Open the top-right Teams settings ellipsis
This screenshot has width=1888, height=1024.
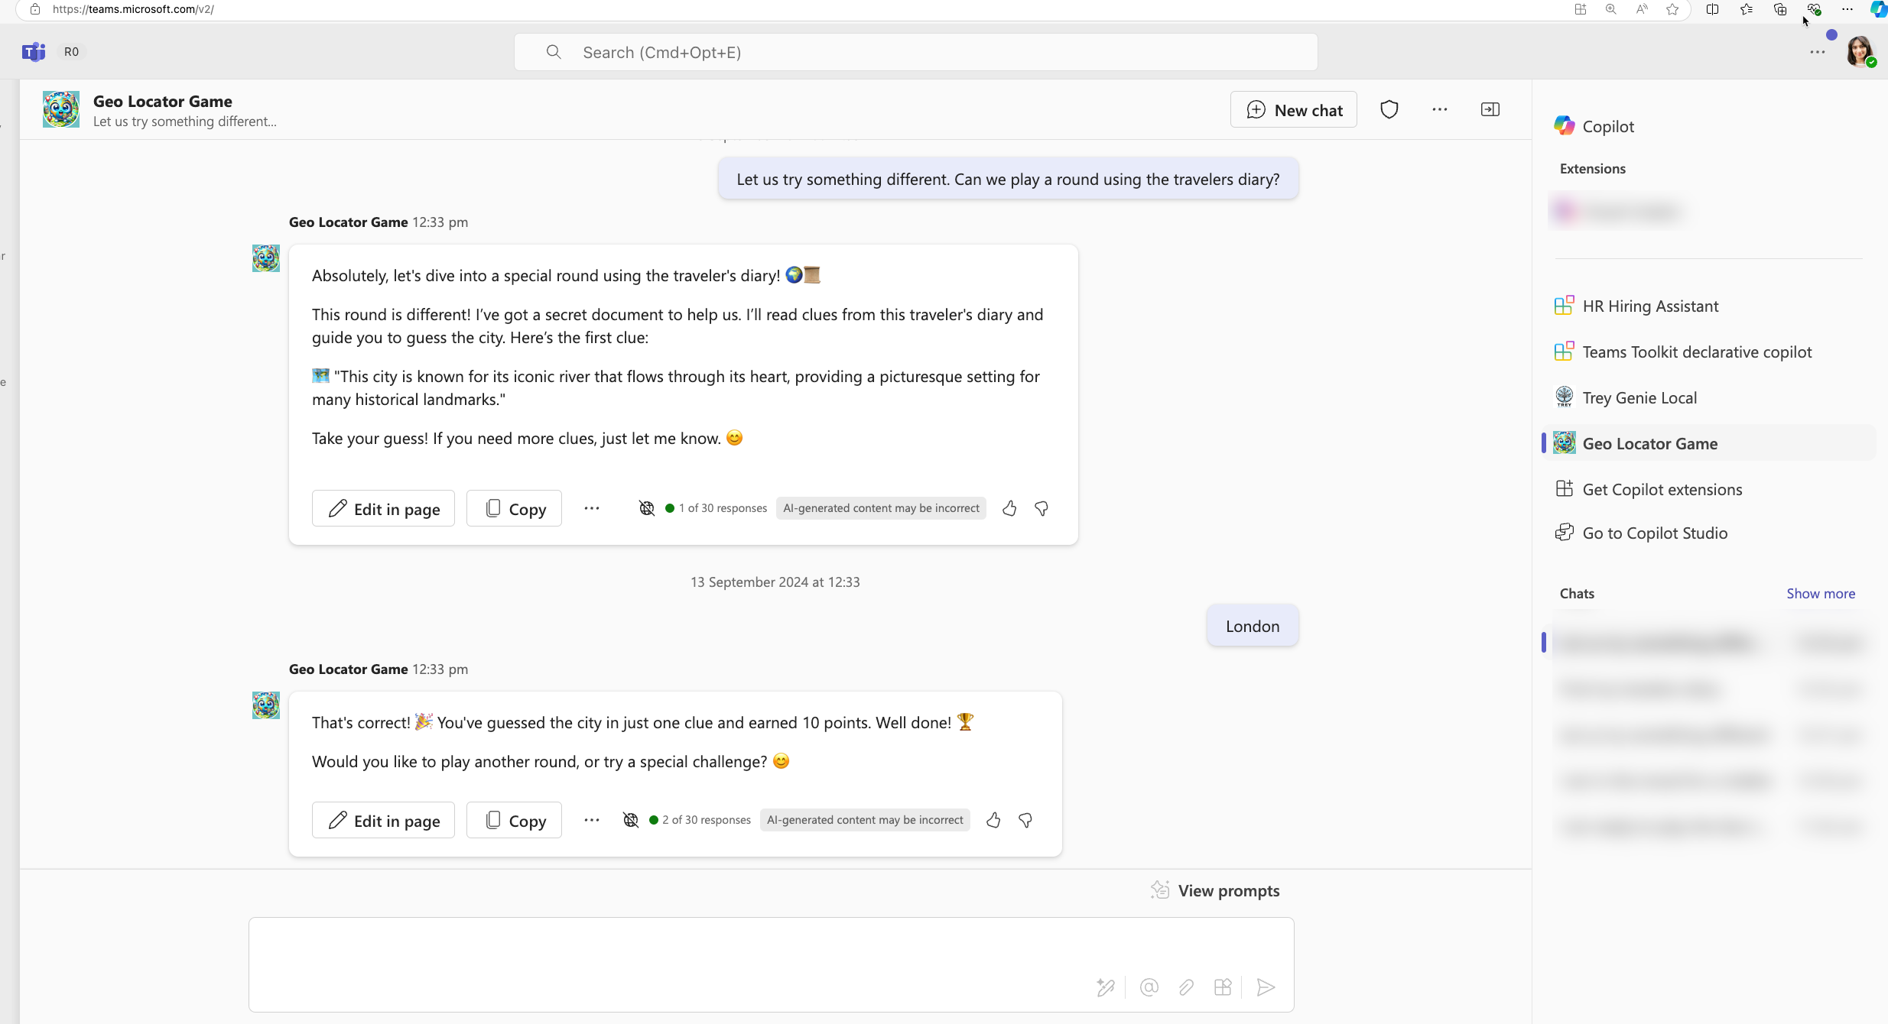pos(1818,53)
